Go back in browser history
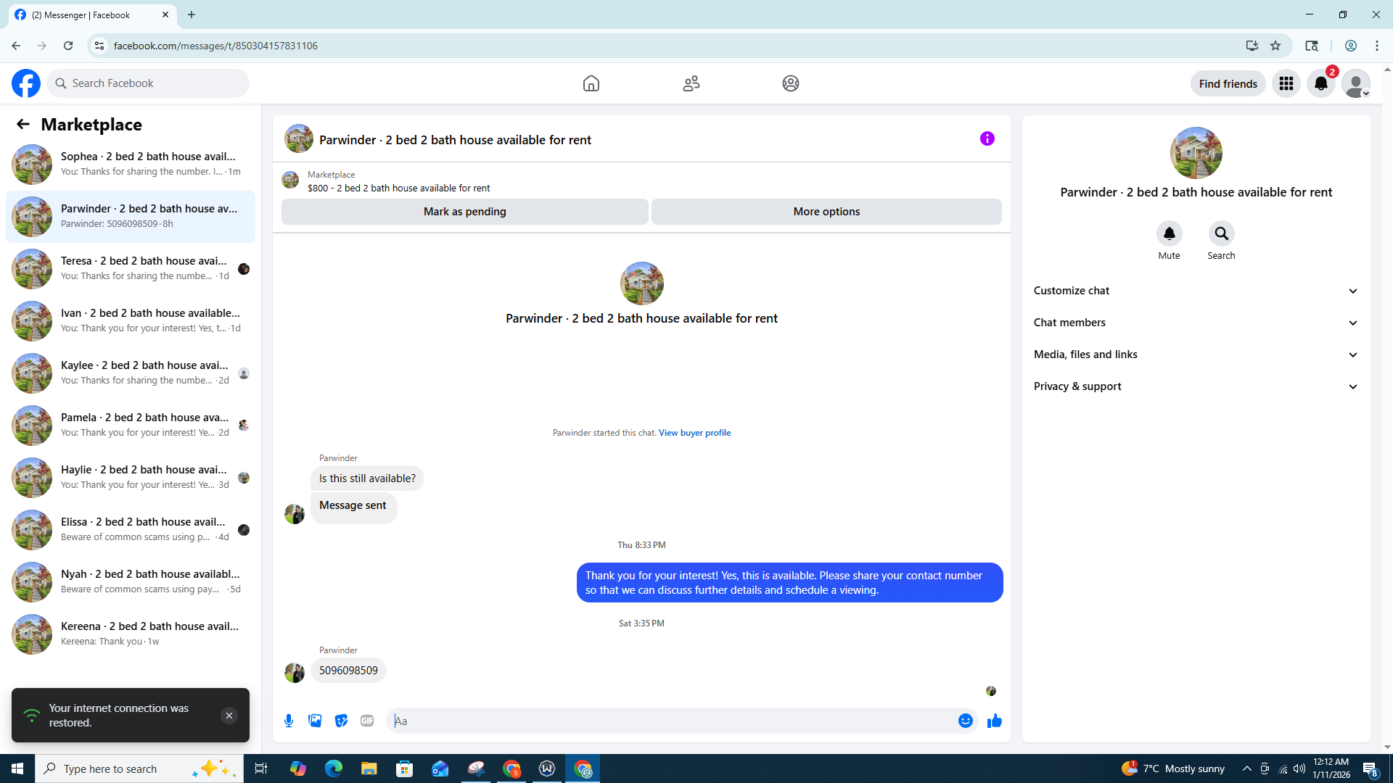Screen dimensions: 1393x783 16,46
